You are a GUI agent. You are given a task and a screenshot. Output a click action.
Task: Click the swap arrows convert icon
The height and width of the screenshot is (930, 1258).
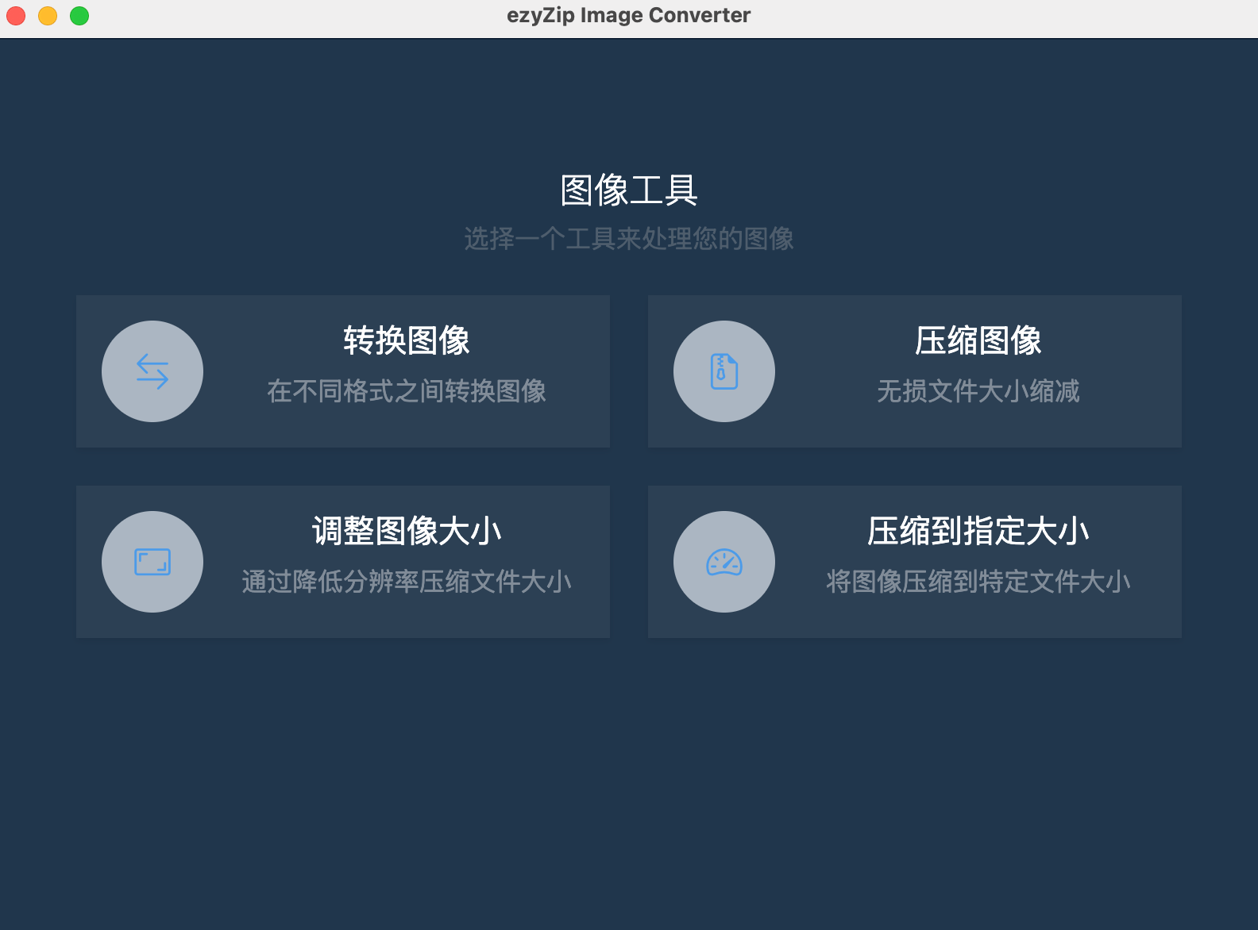(x=152, y=371)
